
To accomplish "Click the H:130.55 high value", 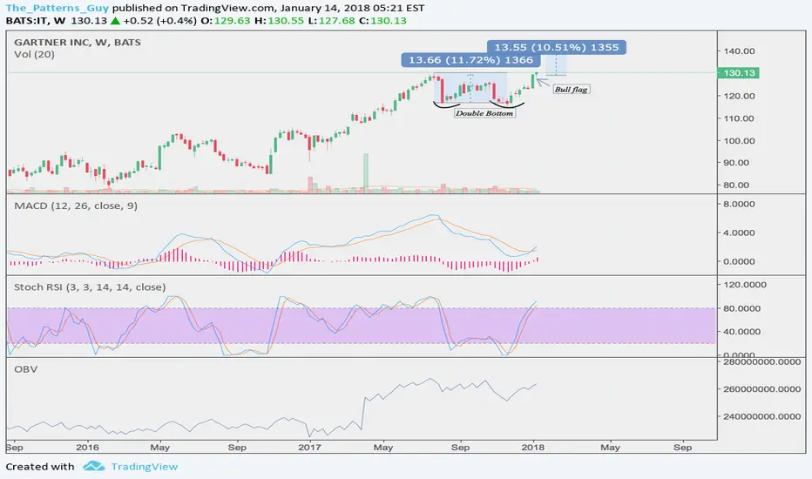I will coord(279,21).
